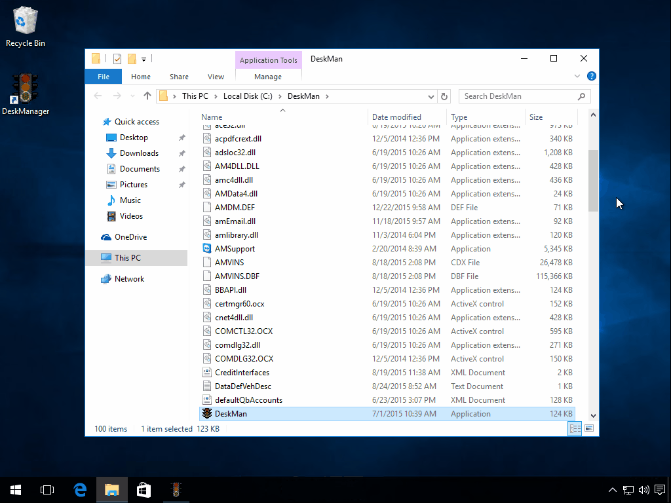Select This PC in navigation pane

pos(136,258)
